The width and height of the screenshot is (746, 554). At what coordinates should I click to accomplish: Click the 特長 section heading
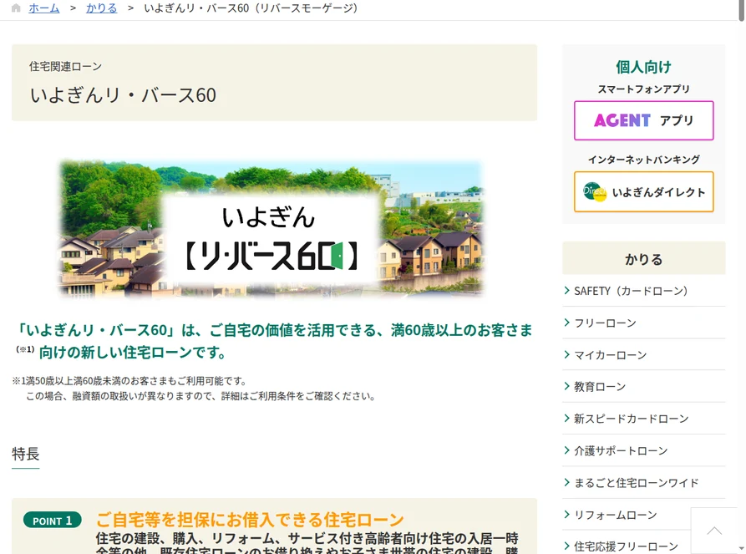(26, 454)
